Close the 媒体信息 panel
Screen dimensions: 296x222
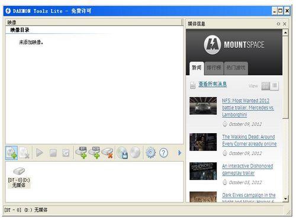[x=285, y=24]
